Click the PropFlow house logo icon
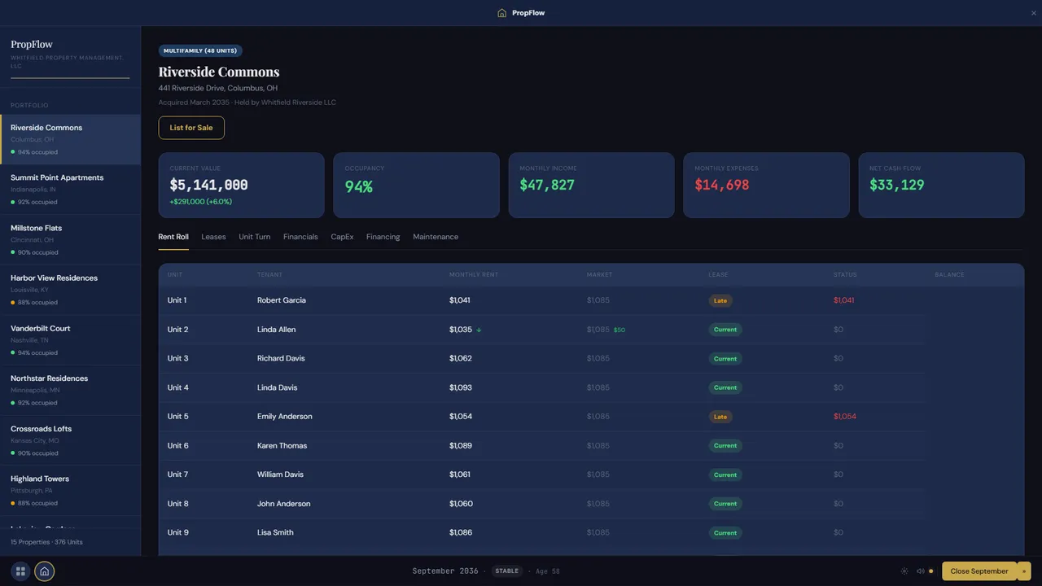The image size is (1042, 586). [501, 13]
